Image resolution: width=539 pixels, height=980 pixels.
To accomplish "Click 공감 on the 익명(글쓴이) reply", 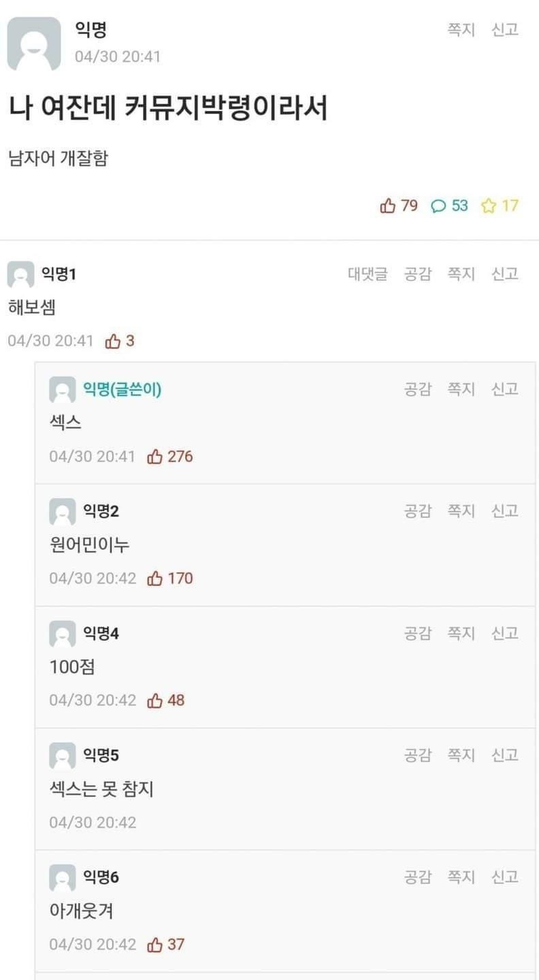I will (418, 389).
